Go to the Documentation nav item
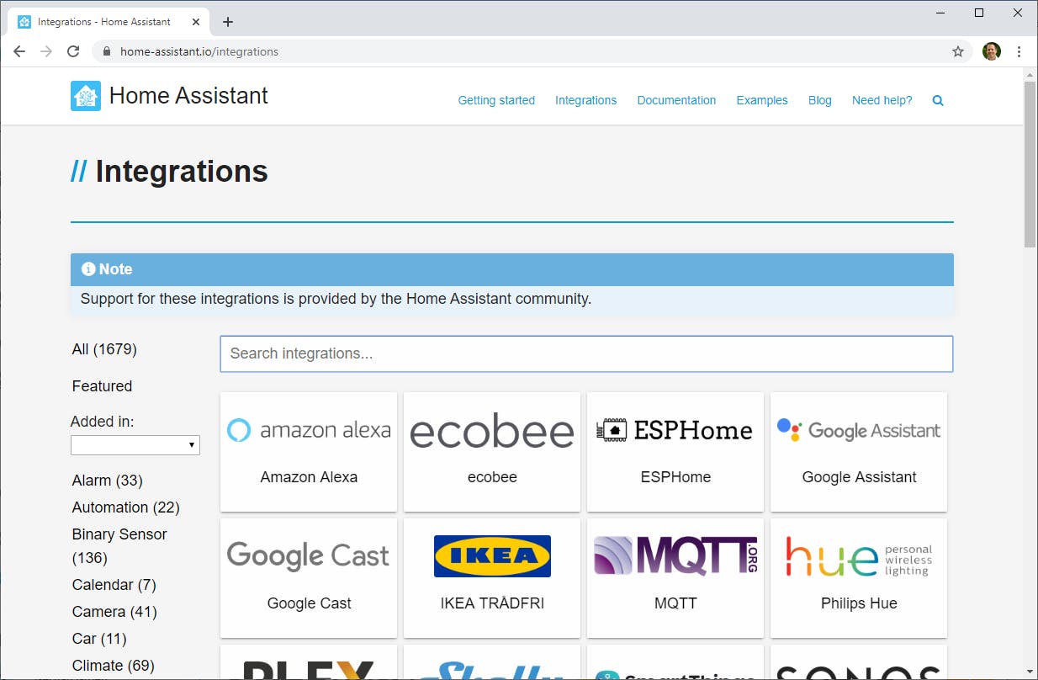The image size is (1038, 680). point(676,100)
